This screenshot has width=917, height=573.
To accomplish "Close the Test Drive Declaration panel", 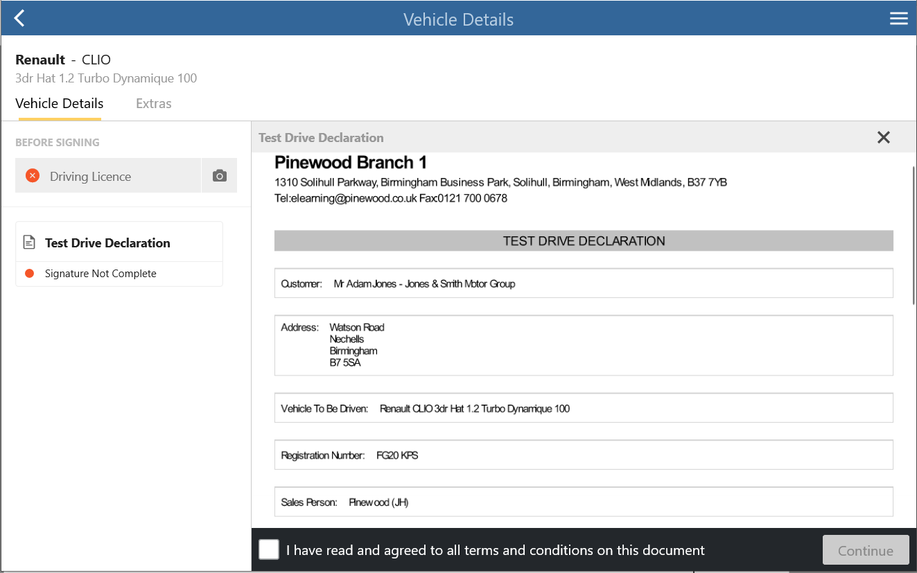I will click(x=883, y=137).
